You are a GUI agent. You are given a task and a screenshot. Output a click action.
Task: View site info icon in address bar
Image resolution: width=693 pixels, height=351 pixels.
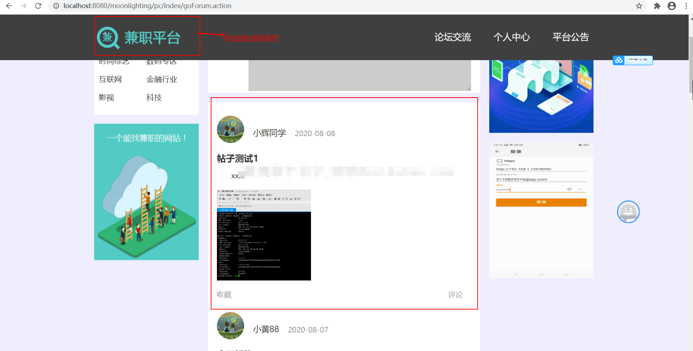click(x=56, y=6)
